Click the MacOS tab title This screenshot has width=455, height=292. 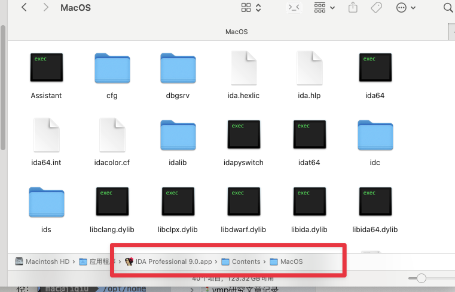pyautogui.click(x=237, y=32)
